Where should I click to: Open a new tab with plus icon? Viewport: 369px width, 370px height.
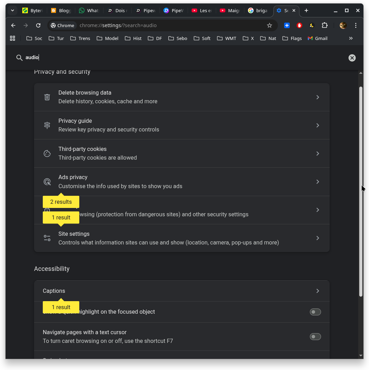coord(306,10)
